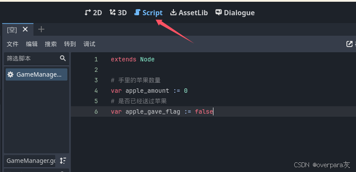Toggle alphabetical sorting of methods
This screenshot has width=356, height=172.
point(63,161)
